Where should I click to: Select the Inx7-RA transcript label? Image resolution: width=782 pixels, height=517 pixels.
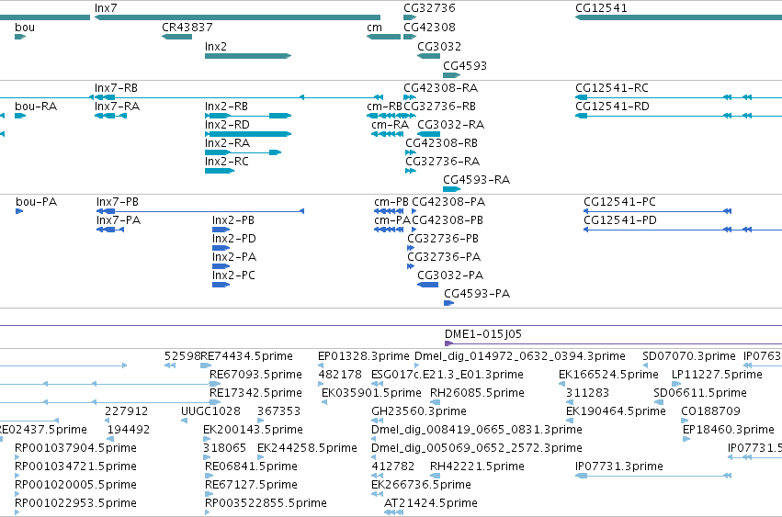(118, 107)
